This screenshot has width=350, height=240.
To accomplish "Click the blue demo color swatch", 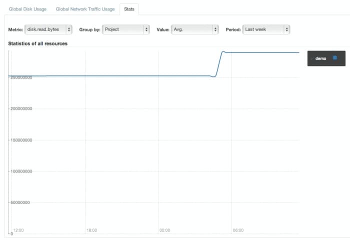I will tap(335, 58).
